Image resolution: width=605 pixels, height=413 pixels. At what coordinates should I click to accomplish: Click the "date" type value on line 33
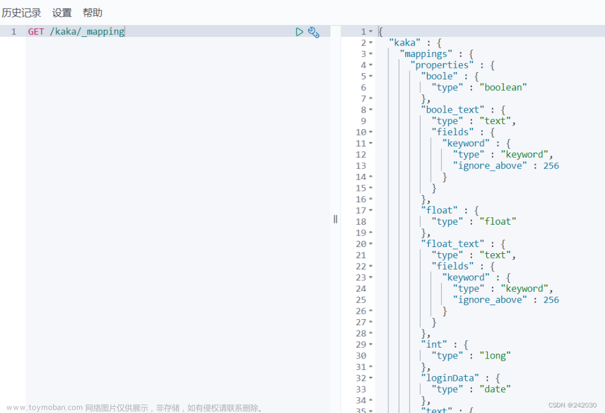point(495,389)
